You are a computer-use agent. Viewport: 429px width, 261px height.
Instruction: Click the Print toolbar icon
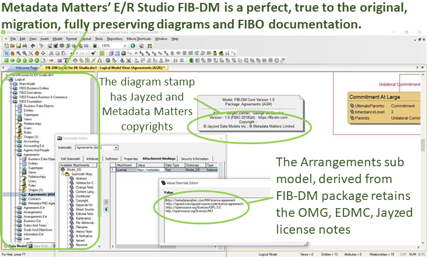(x=24, y=46)
